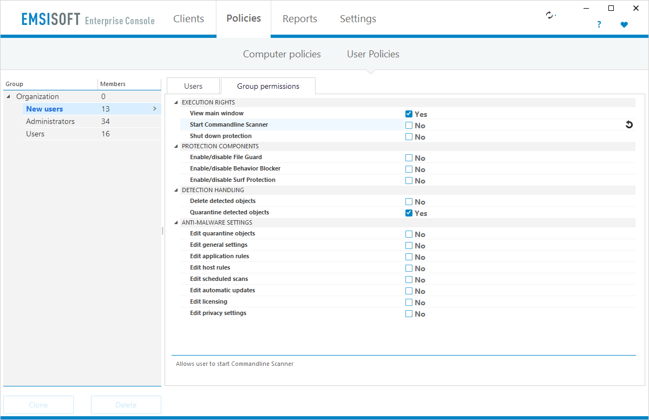The height and width of the screenshot is (420, 649).
Task: Go to Computer policies
Action: 281,54
